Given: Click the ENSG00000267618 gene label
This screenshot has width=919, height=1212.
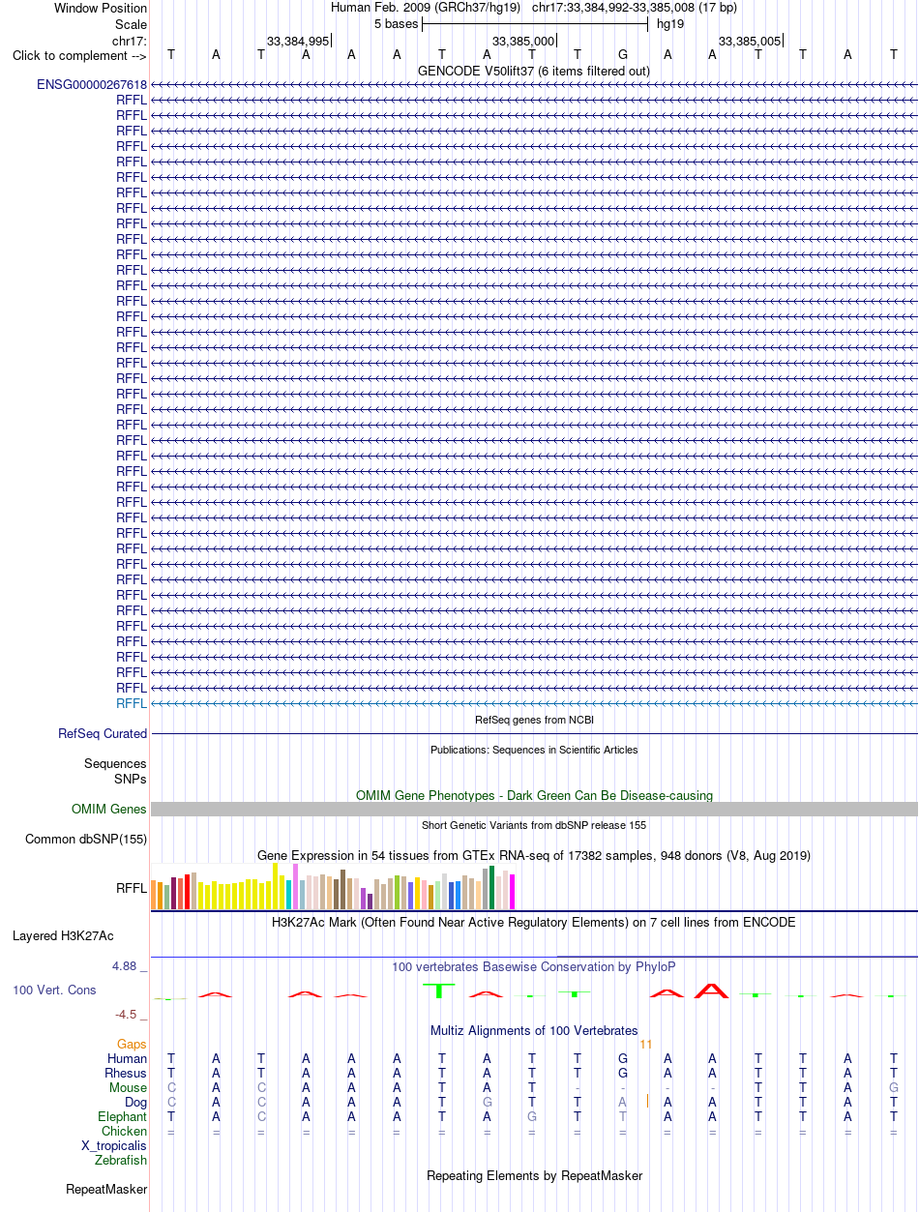Looking at the screenshot, I should [92, 84].
